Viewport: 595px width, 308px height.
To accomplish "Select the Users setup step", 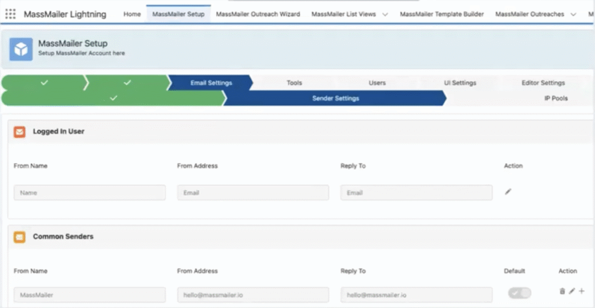I will click(377, 83).
